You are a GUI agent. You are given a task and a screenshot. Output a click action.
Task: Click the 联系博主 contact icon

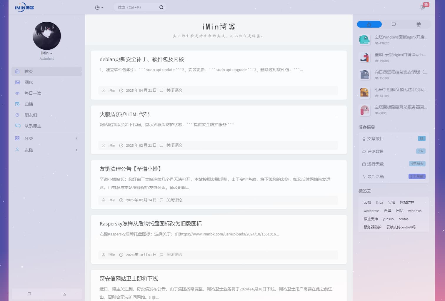17,126
